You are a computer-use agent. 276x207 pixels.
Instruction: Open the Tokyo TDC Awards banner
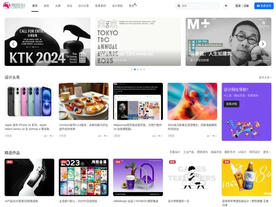click(138, 42)
